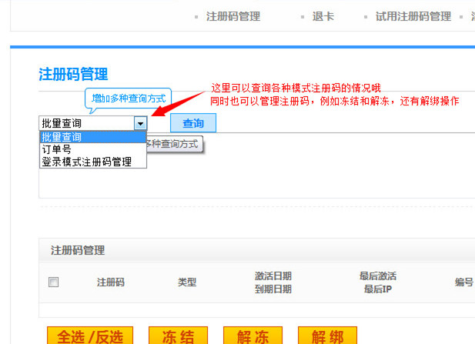
Task: Click the 激活日期 到期日期 column header
Action: pyautogui.click(x=273, y=282)
